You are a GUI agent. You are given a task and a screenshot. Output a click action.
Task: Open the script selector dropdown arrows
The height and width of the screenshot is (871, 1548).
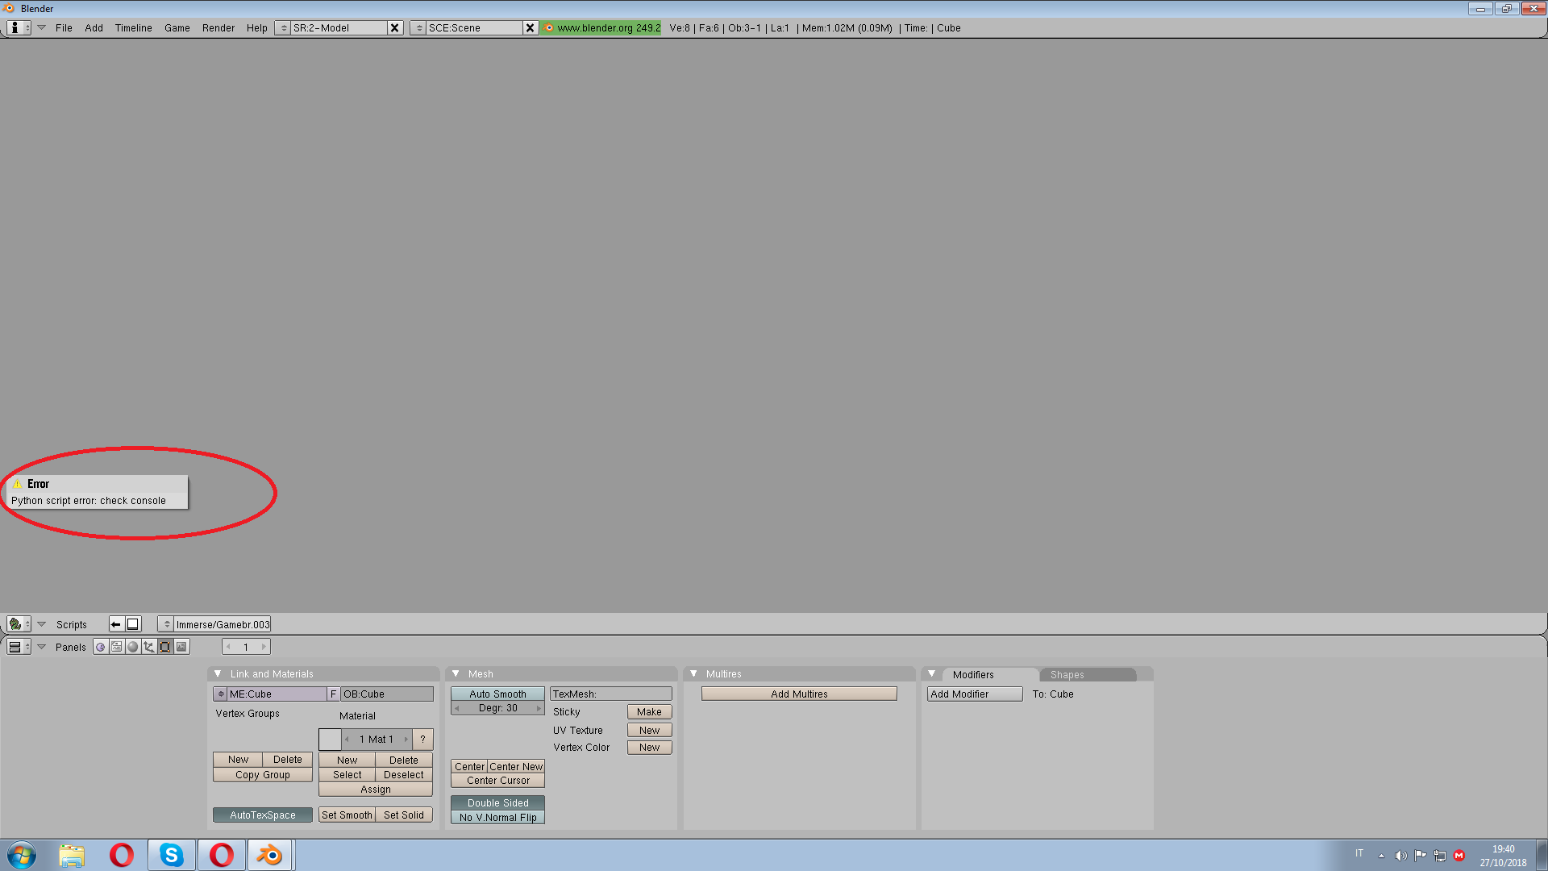coord(166,624)
